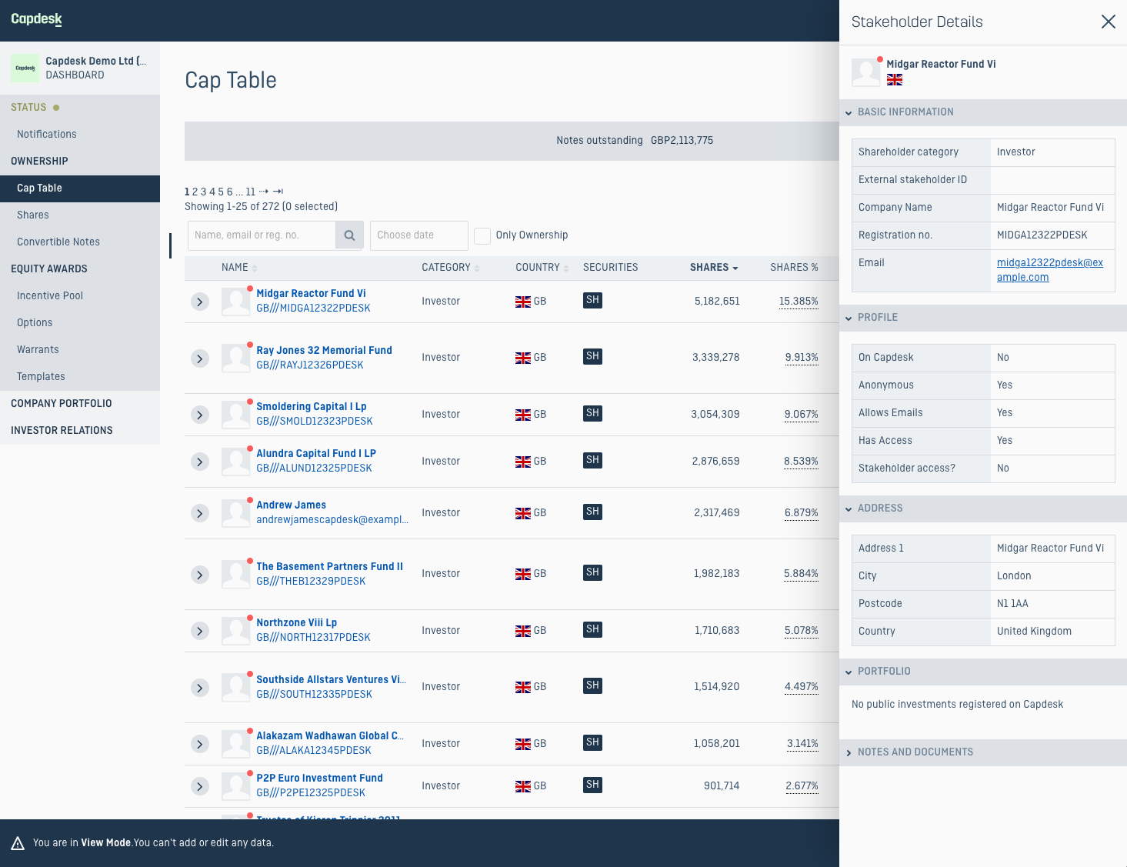Image resolution: width=1127 pixels, height=867 pixels.
Task: Click the SH securities badge for Andrew James
Action: click(x=592, y=512)
